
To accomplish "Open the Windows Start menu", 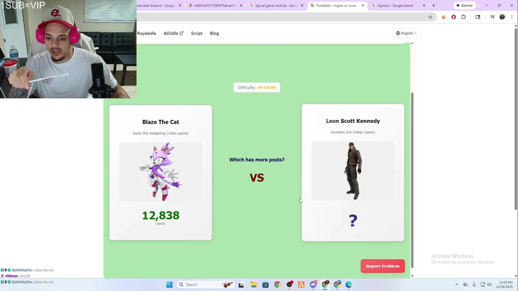I will [x=169, y=285].
